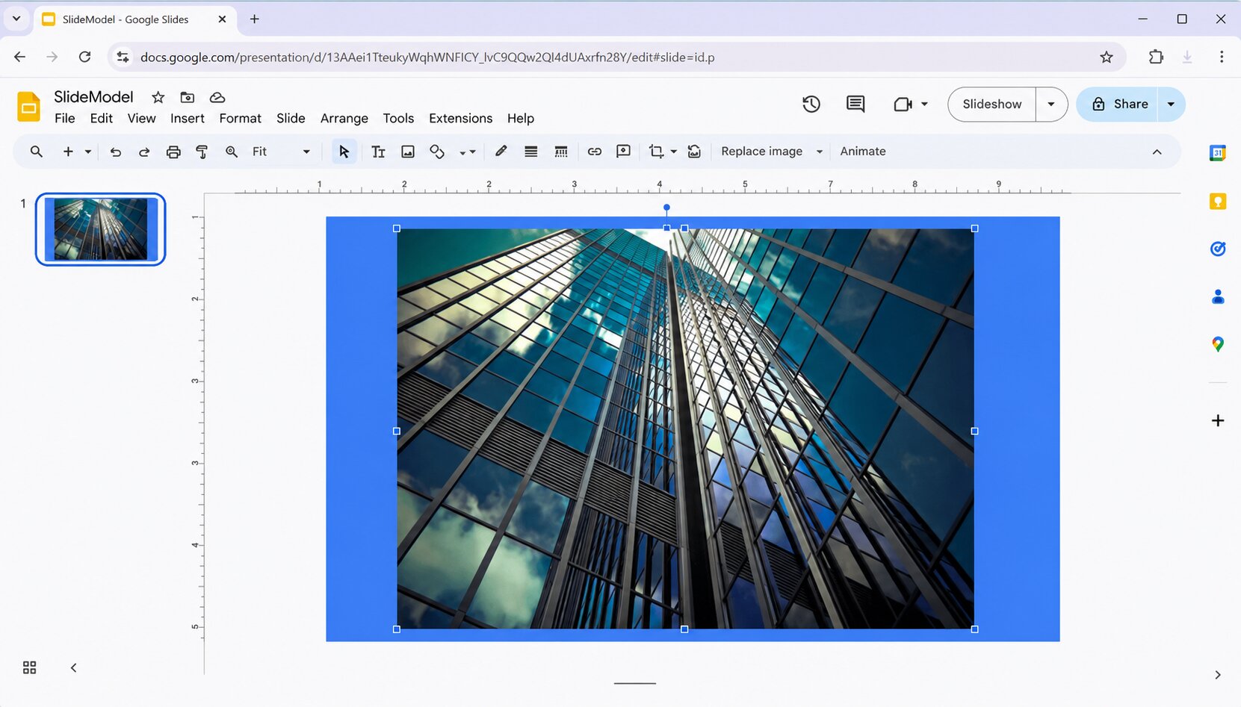Select slide 1 thumbnail

[100, 229]
